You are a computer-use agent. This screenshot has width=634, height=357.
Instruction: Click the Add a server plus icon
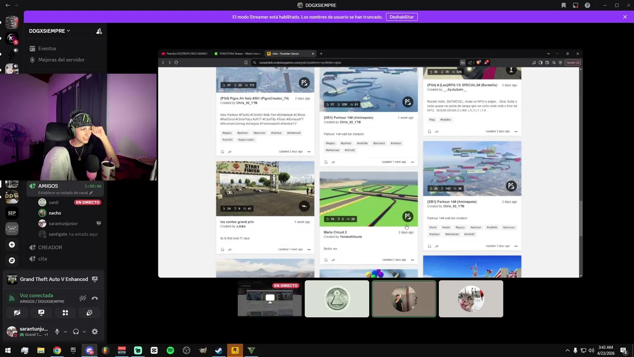click(12, 244)
